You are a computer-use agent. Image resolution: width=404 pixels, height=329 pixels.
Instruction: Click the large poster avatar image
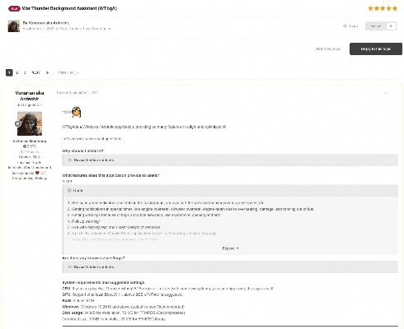pos(30,123)
